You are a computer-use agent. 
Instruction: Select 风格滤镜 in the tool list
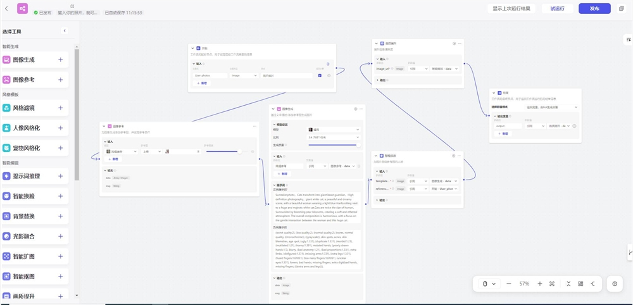coord(28,108)
